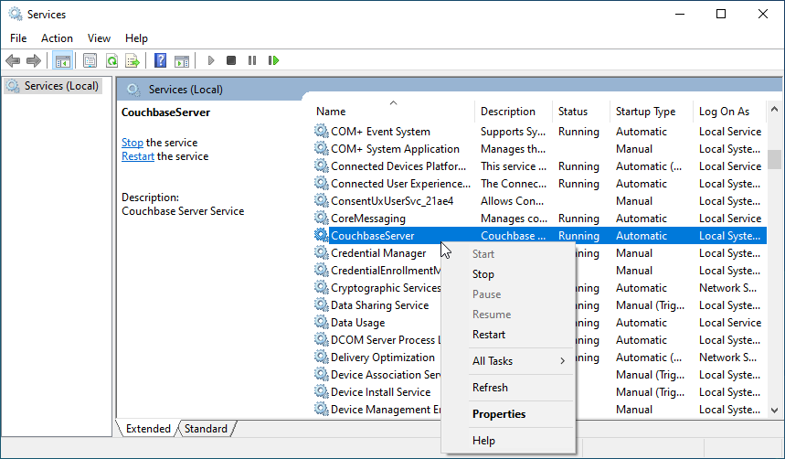Open Properties toolbar icon
The width and height of the screenshot is (785, 459).
[x=90, y=61]
